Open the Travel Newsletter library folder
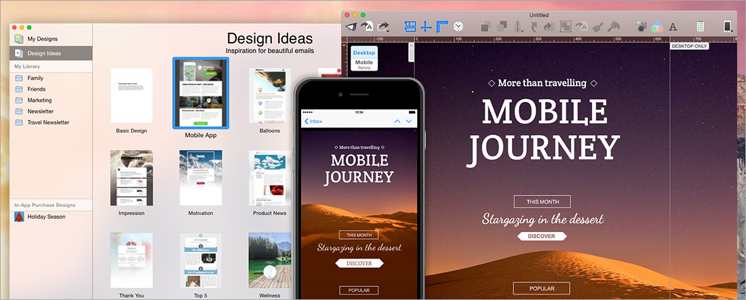746x300 pixels. pos(51,122)
